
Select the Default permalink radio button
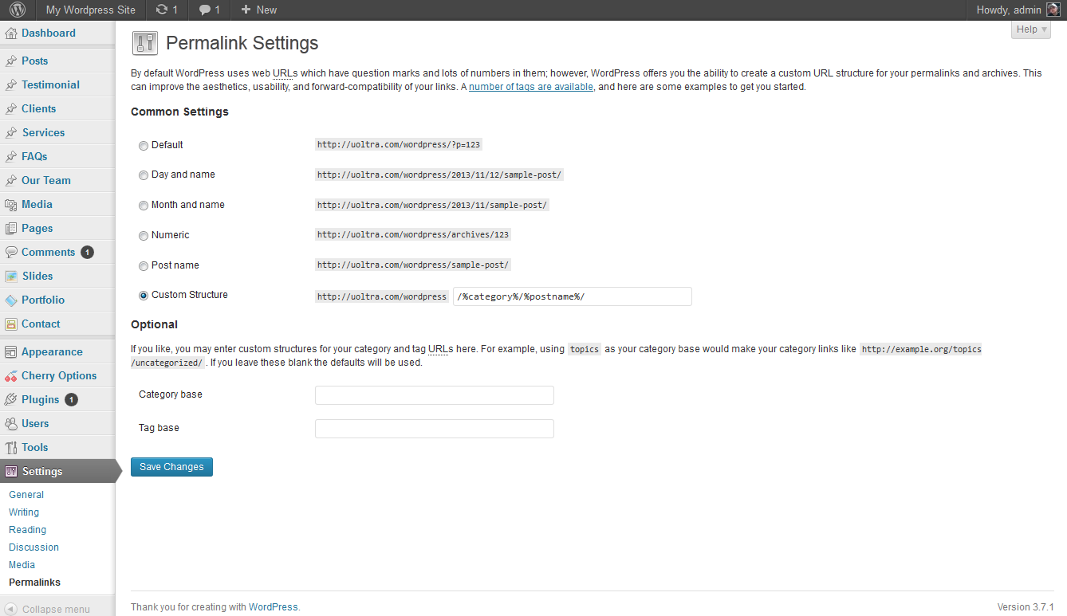tap(144, 146)
